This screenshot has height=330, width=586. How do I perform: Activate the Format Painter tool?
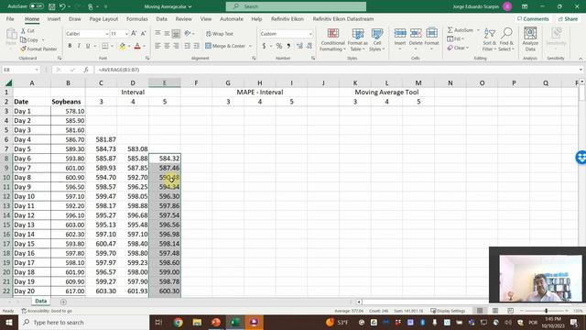click(x=38, y=49)
